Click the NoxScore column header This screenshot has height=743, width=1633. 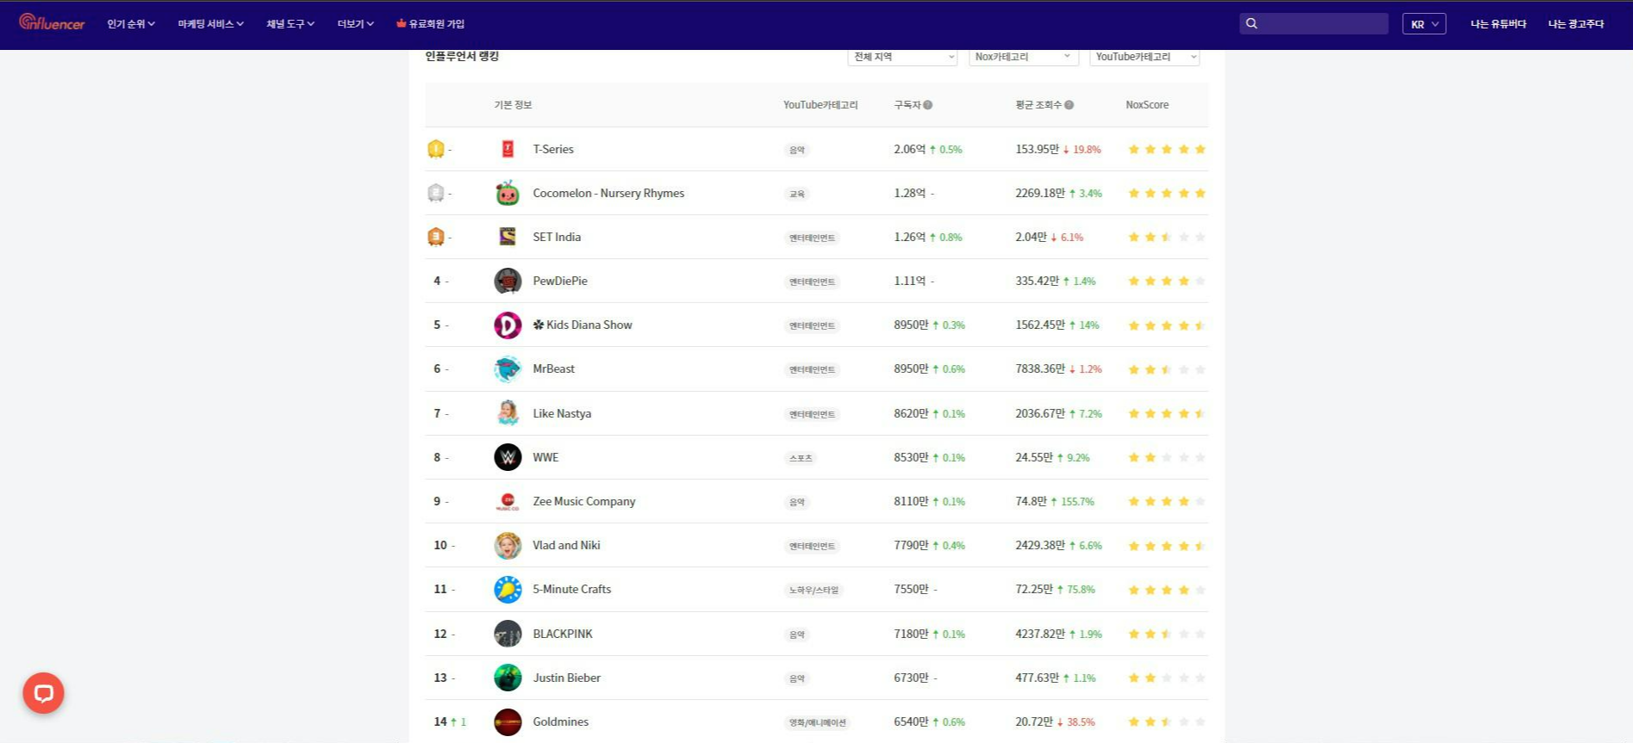(1147, 105)
